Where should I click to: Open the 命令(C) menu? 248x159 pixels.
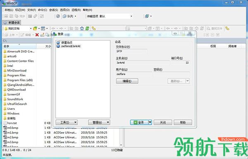pos(43,10)
